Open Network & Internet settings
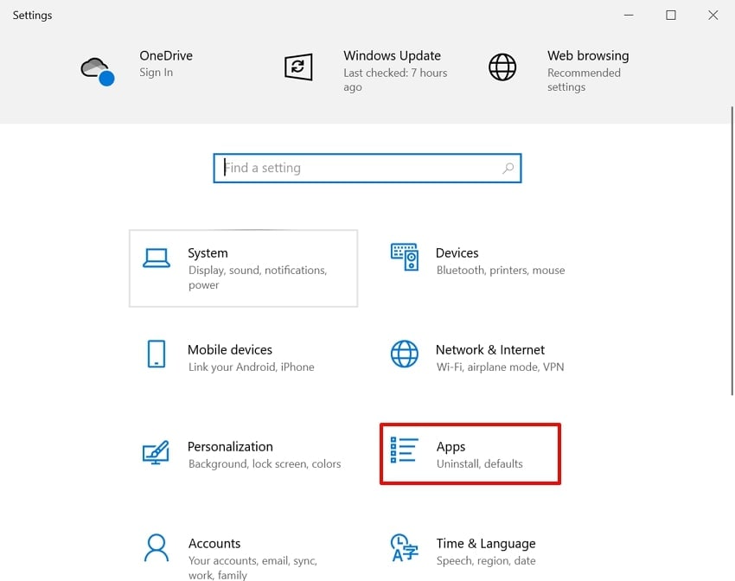This screenshot has height=581, width=735. [x=490, y=355]
